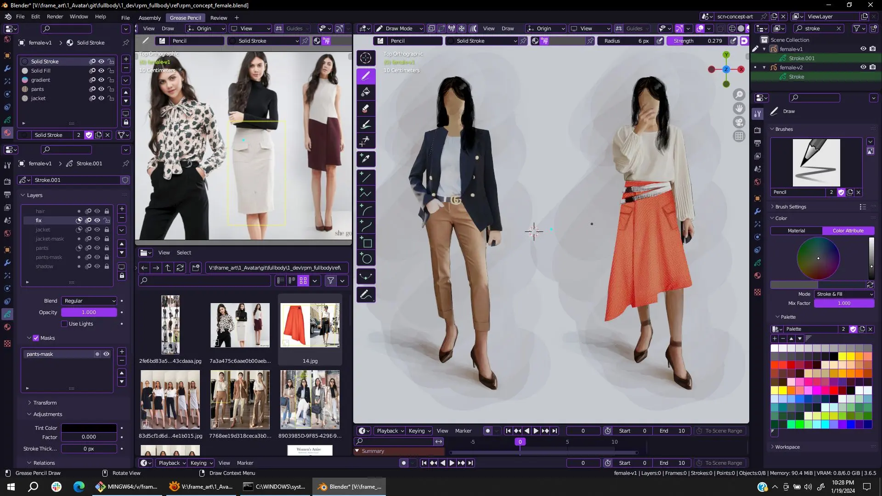Open the Render menu

coord(55,17)
